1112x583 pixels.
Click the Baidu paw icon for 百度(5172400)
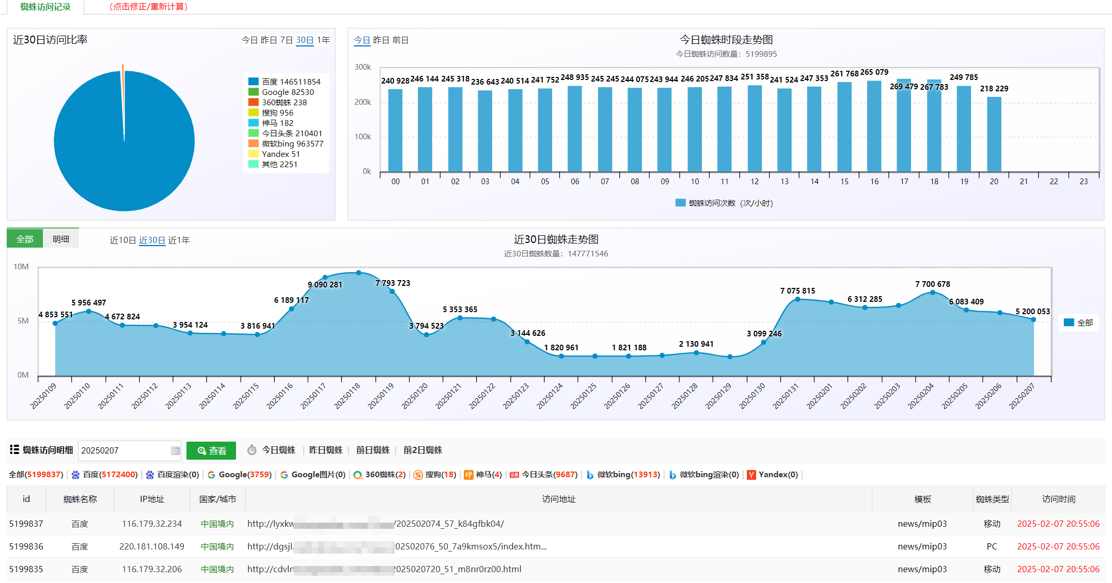(x=75, y=475)
